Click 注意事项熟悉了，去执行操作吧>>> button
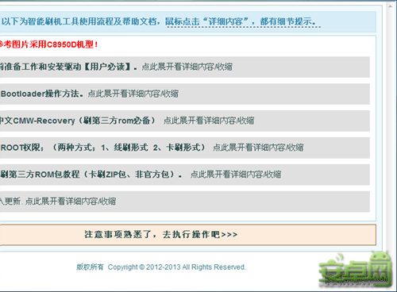The image size is (397, 292). pos(187,235)
